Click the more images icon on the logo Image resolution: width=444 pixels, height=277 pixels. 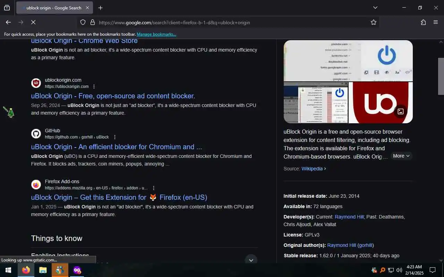point(400,111)
